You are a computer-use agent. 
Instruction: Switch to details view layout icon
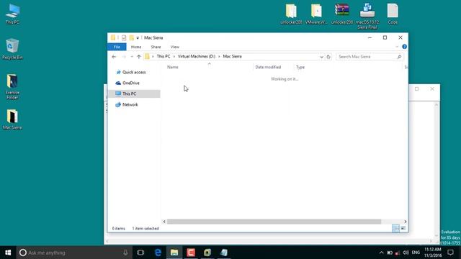click(x=395, y=228)
